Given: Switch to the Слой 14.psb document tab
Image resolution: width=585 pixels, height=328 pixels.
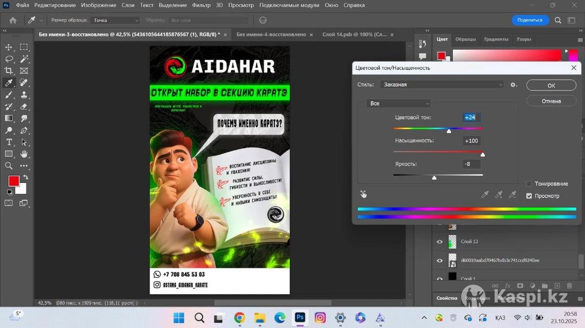Looking at the screenshot, I should click(354, 35).
